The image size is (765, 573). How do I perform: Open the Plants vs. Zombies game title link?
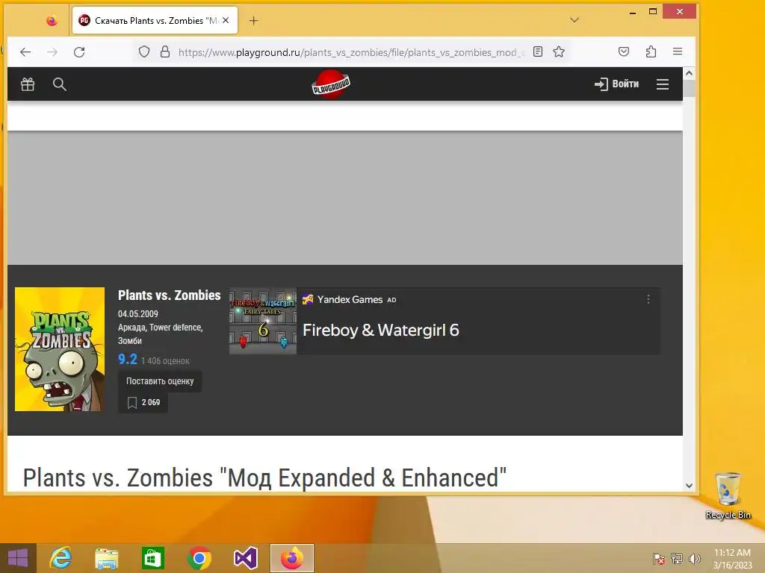pyautogui.click(x=170, y=295)
